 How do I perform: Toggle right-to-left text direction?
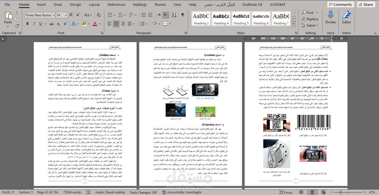coord(166,15)
